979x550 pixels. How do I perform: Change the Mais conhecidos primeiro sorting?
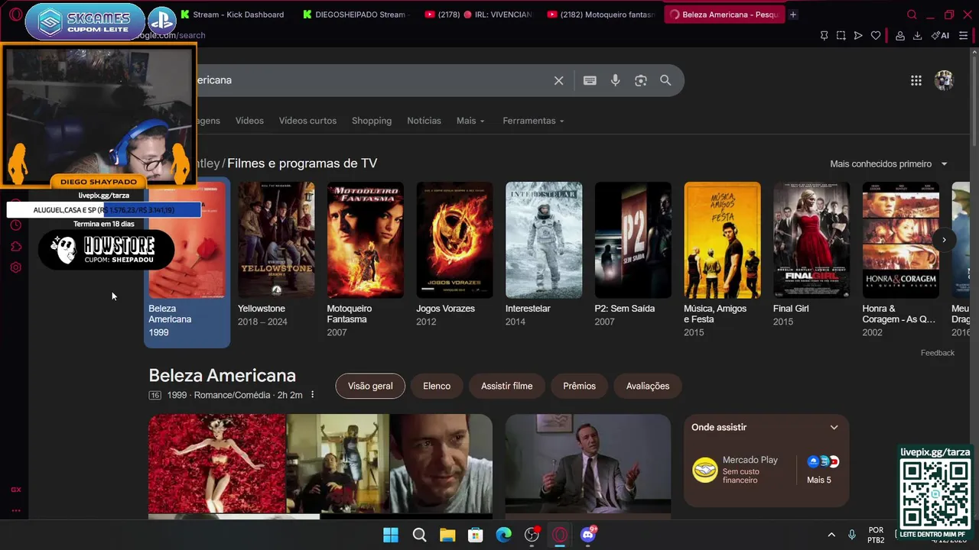[889, 163]
